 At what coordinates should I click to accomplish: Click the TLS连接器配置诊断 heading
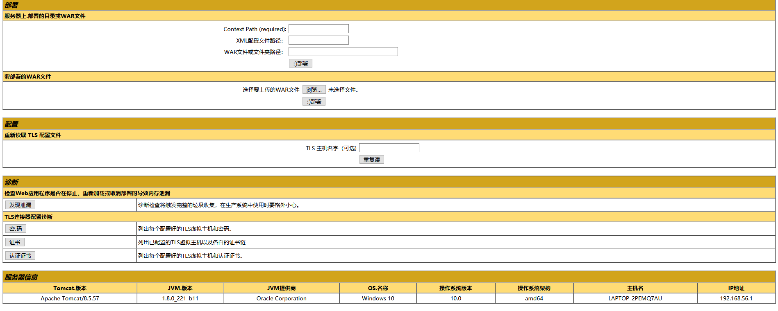pyautogui.click(x=29, y=217)
